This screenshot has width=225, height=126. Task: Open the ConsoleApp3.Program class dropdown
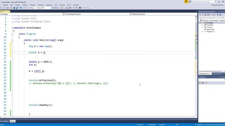pos(97,14)
